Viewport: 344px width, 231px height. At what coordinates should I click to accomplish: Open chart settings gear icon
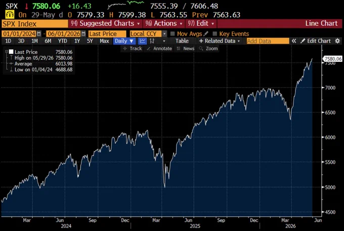coord(337,41)
